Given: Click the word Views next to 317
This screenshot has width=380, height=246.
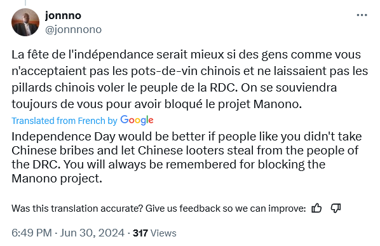Looking at the screenshot, I should coord(163,233).
